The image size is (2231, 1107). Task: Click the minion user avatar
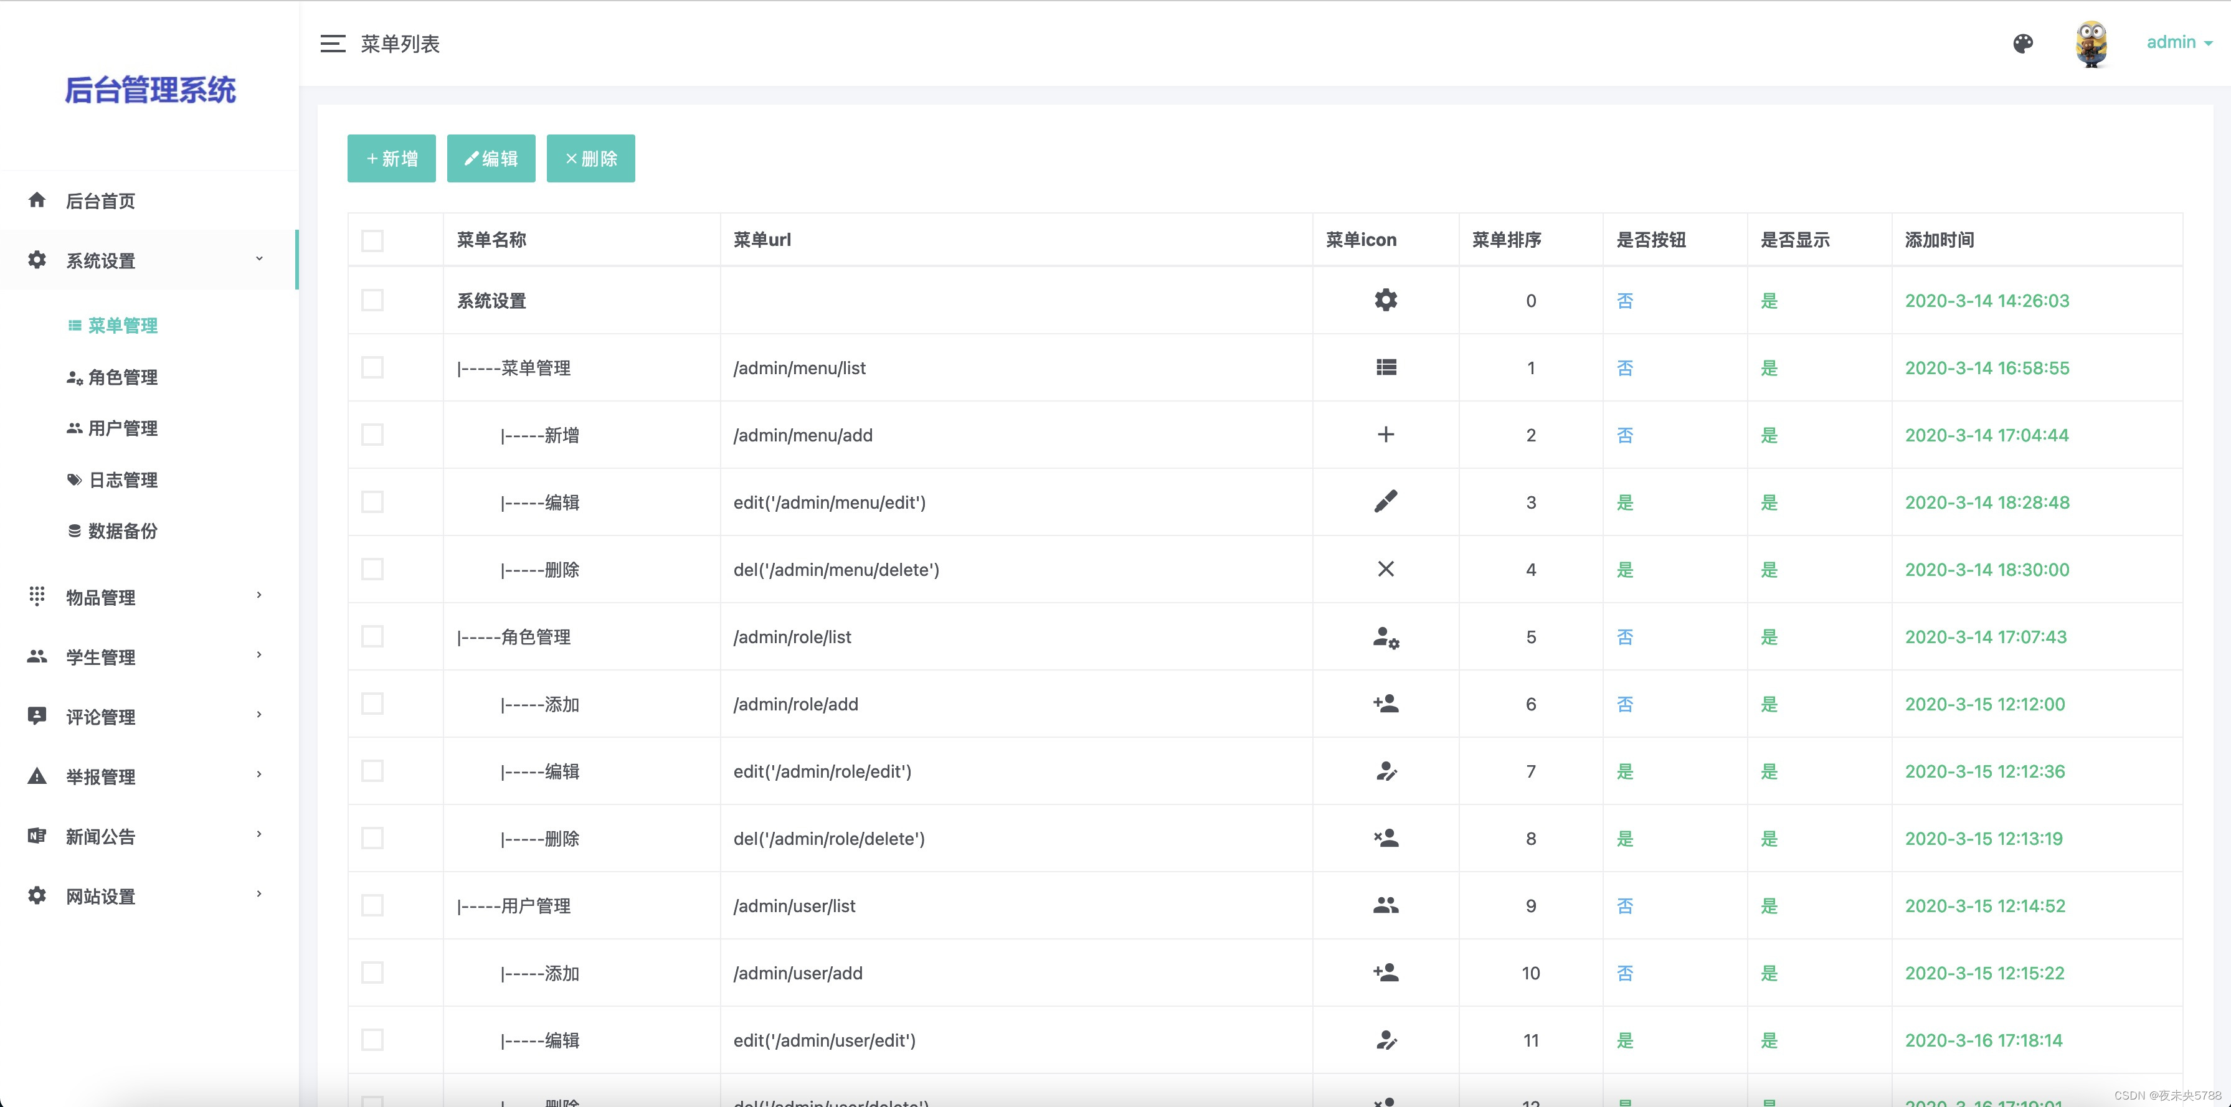[2091, 44]
